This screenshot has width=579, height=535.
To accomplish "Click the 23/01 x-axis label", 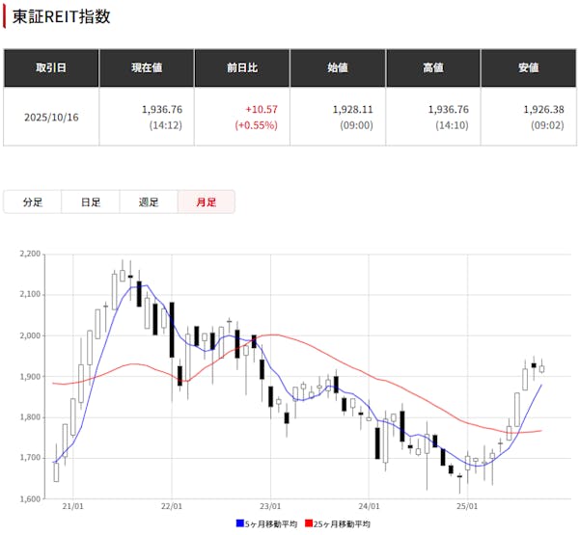I will [x=270, y=506].
